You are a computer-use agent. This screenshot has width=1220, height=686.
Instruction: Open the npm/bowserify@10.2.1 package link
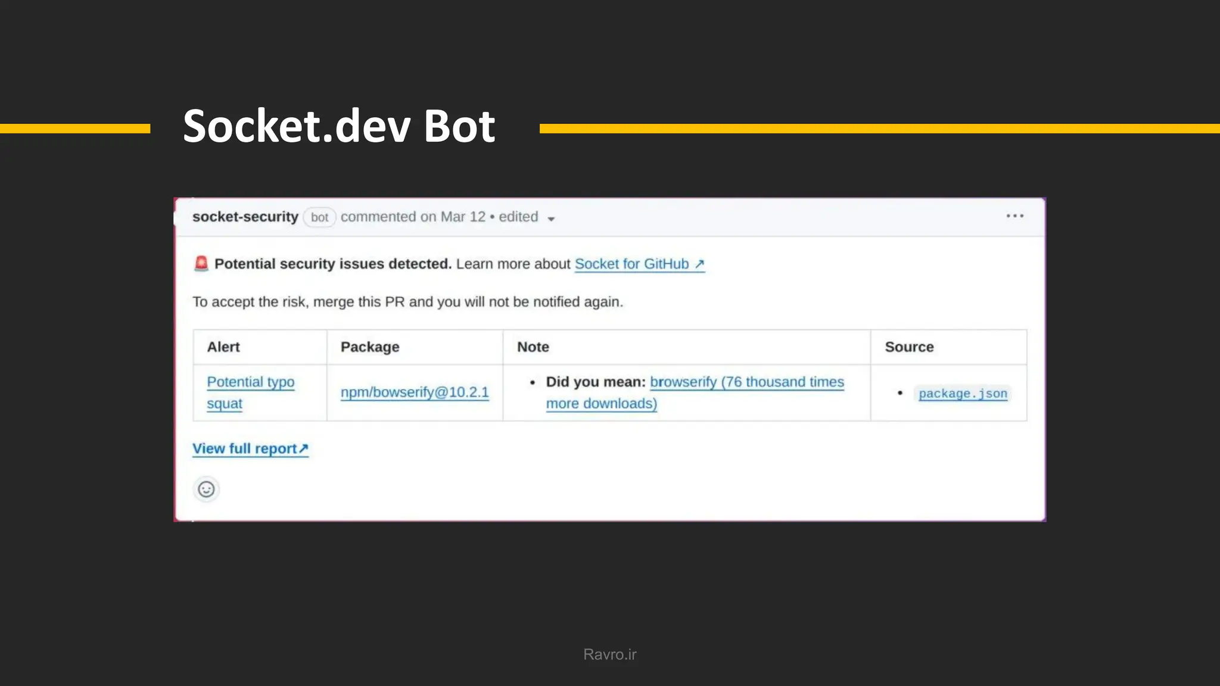coord(415,392)
